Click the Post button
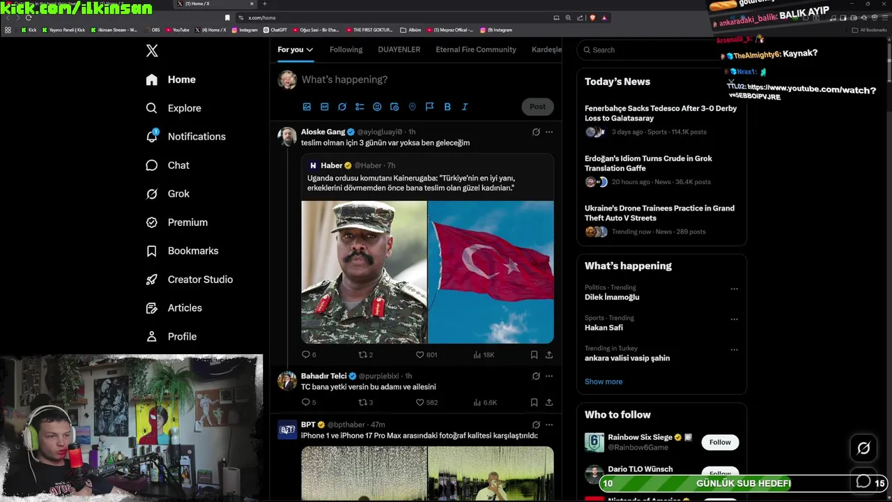The width and height of the screenshot is (892, 502). (537, 107)
